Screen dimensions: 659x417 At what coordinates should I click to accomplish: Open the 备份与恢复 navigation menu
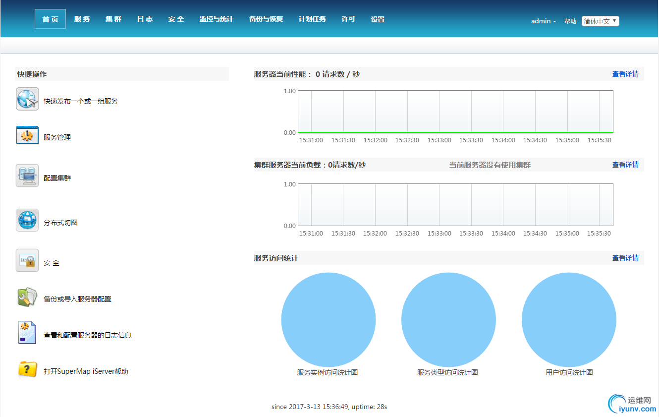pos(266,19)
